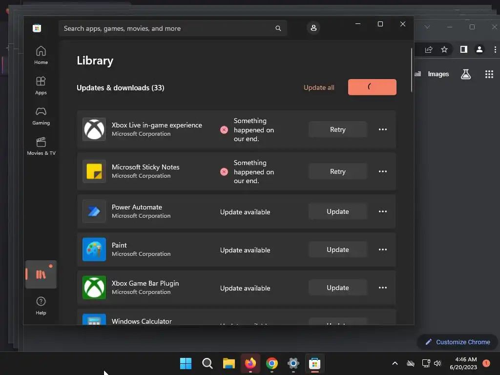This screenshot has height=375, width=500.
Task: Open Images link in Chrome window
Action: (x=438, y=74)
